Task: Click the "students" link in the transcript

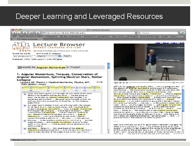Action: (131, 87)
